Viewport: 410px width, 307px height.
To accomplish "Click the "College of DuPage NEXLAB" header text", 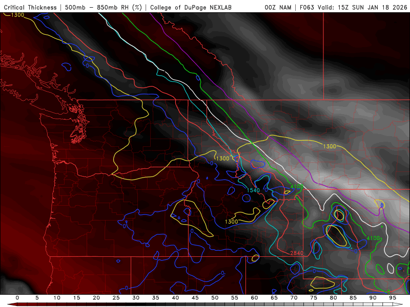I will (191, 8).
